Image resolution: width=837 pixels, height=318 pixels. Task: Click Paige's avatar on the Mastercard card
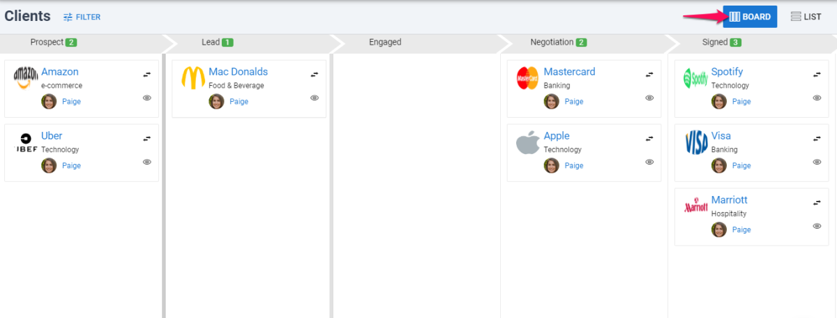[552, 102]
